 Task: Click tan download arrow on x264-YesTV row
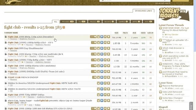(x=109, y=89)
